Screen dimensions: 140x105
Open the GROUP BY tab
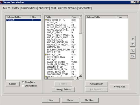coord(44,8)
